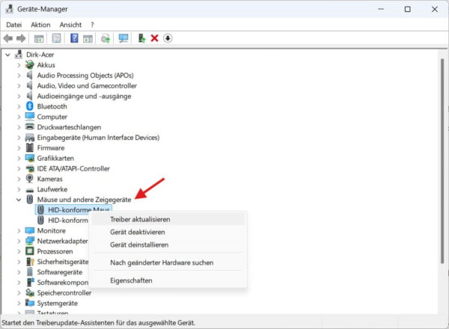Open the Help toolbar icon with question mark

click(74, 38)
